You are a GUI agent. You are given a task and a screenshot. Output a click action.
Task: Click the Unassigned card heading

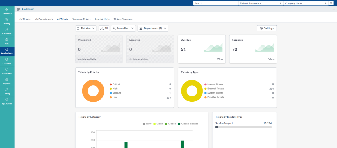[85, 40]
